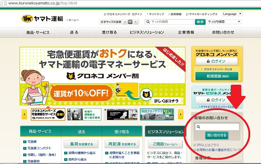Image resolution: width=261 pixels, height=164 pixels.
Task: Open the サイト内検索 scope dropdown
Action: 224,22
